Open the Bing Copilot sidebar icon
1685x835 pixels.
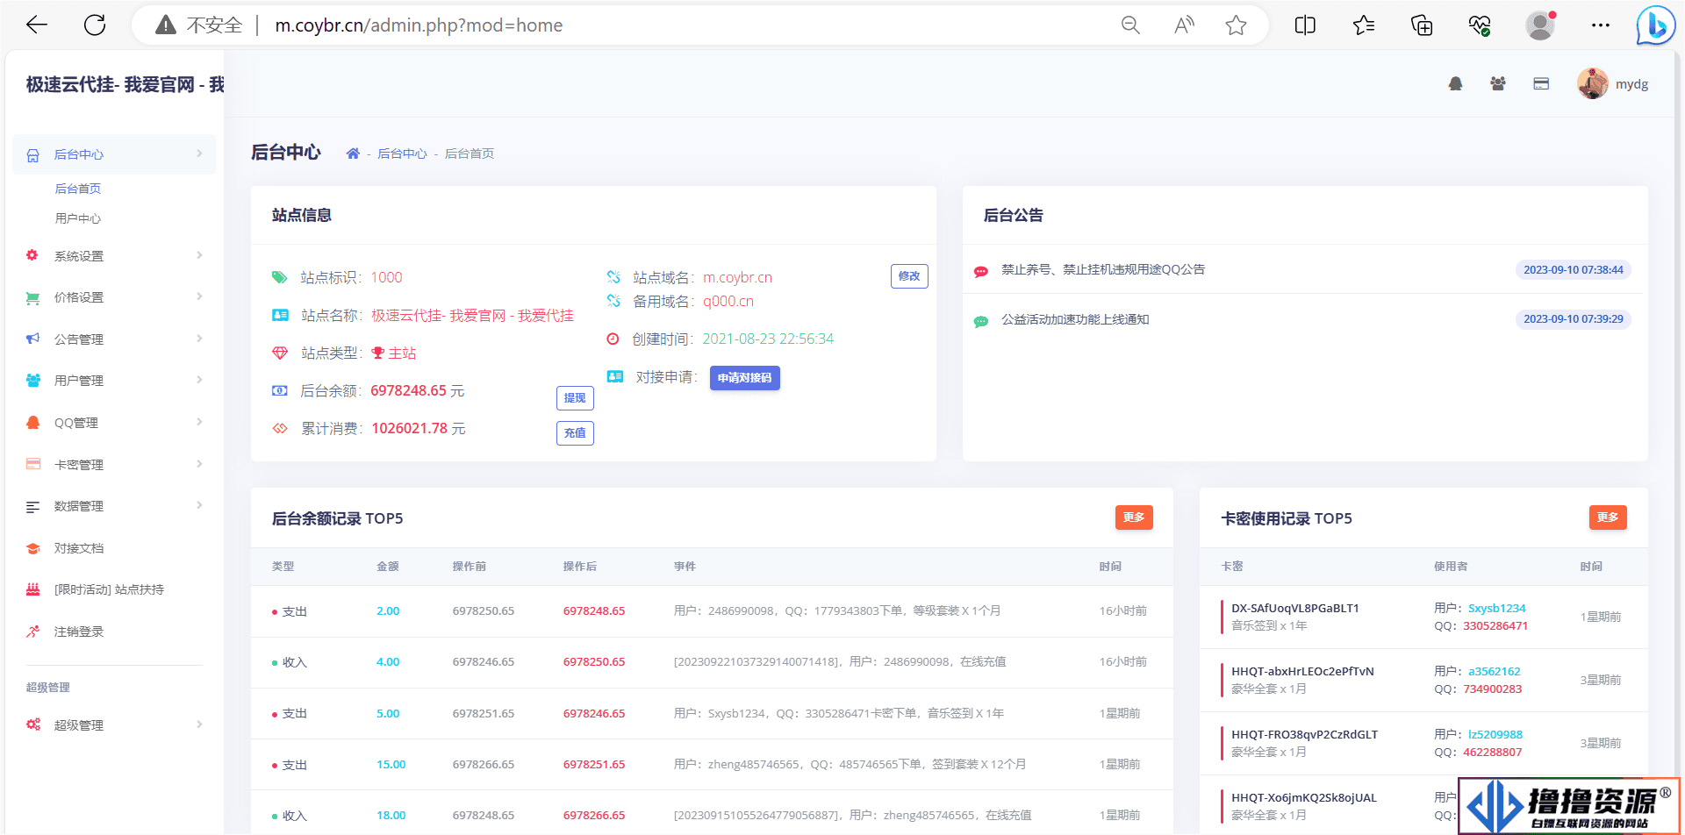1656,25
